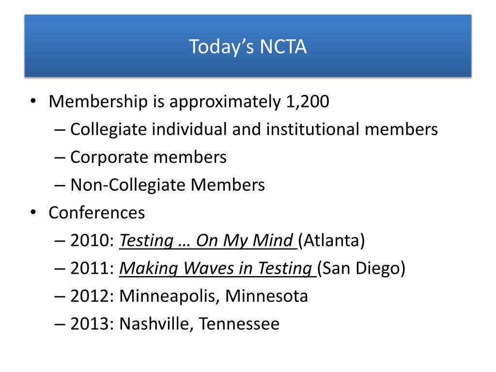Click the Collegiate individual and institutional members item

tap(254, 129)
